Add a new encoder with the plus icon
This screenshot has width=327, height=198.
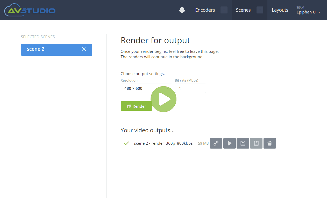pos(224,10)
